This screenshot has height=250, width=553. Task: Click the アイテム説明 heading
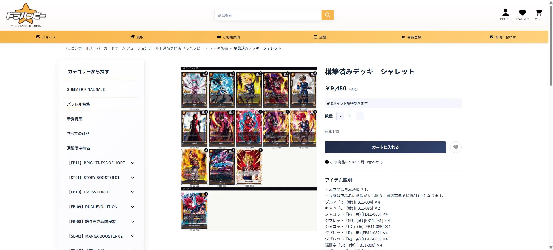click(x=338, y=180)
